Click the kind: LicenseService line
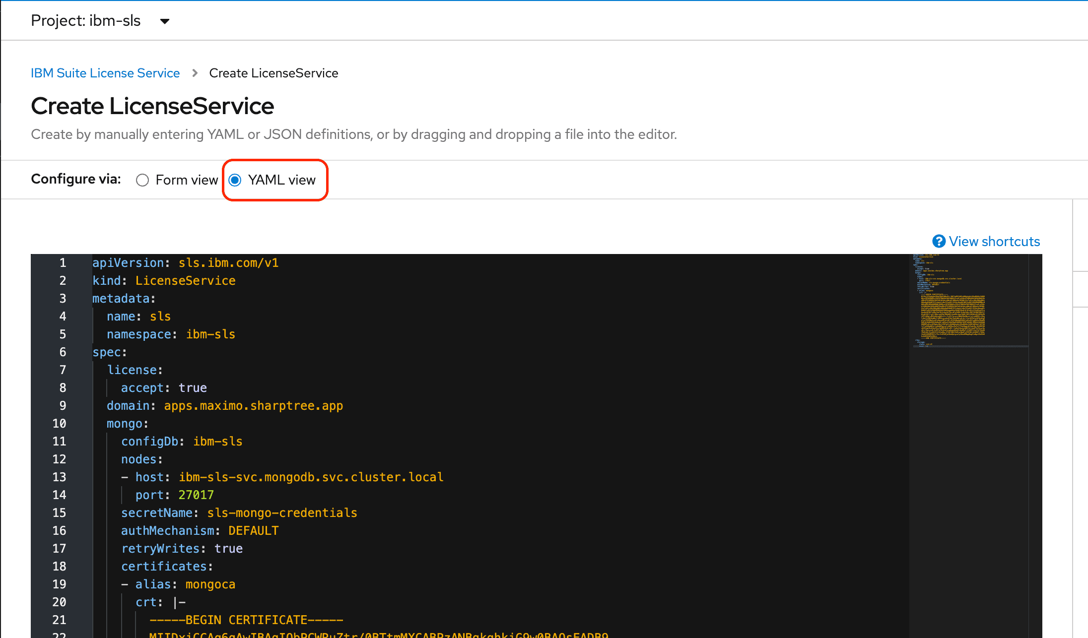 (x=164, y=281)
